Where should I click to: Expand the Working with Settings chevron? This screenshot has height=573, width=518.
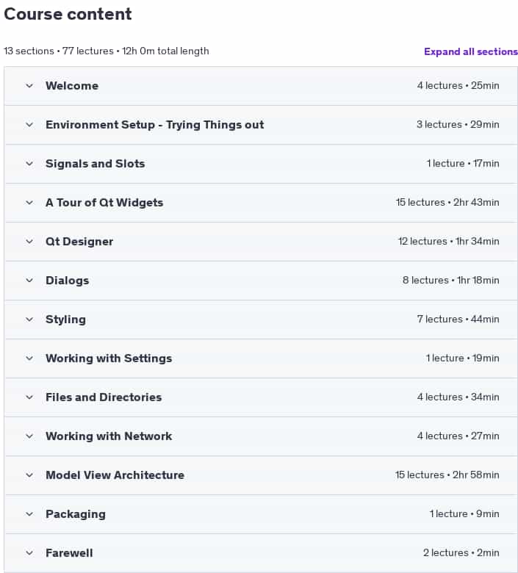(29, 358)
